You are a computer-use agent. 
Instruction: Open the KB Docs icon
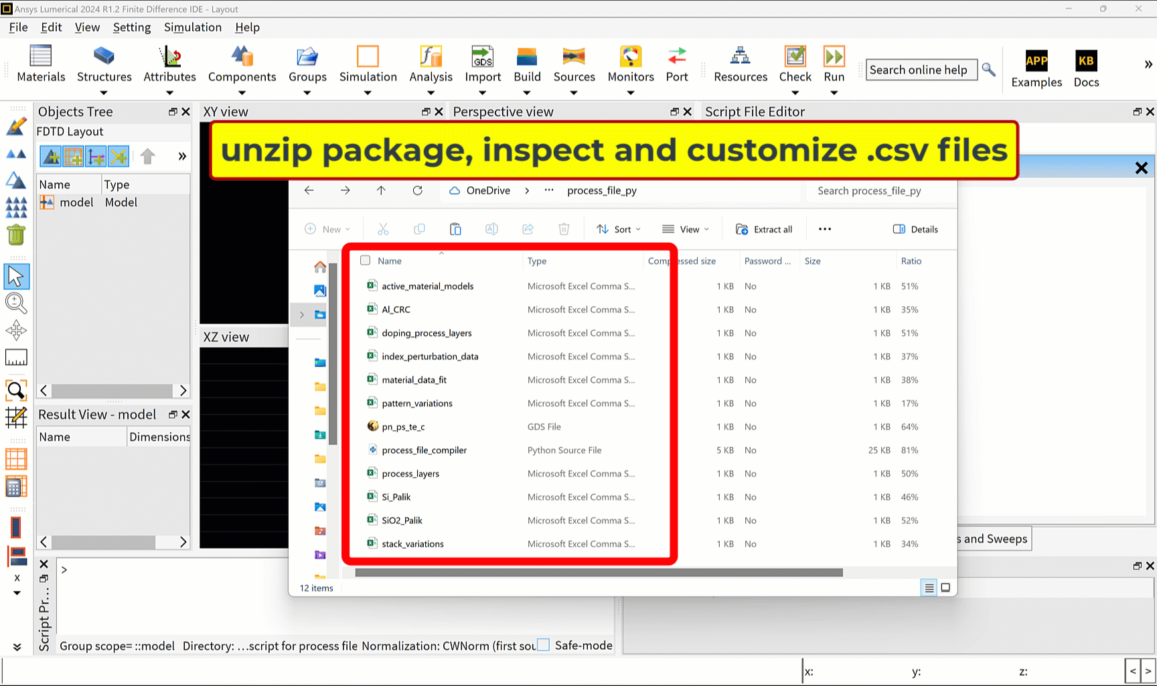coord(1086,60)
